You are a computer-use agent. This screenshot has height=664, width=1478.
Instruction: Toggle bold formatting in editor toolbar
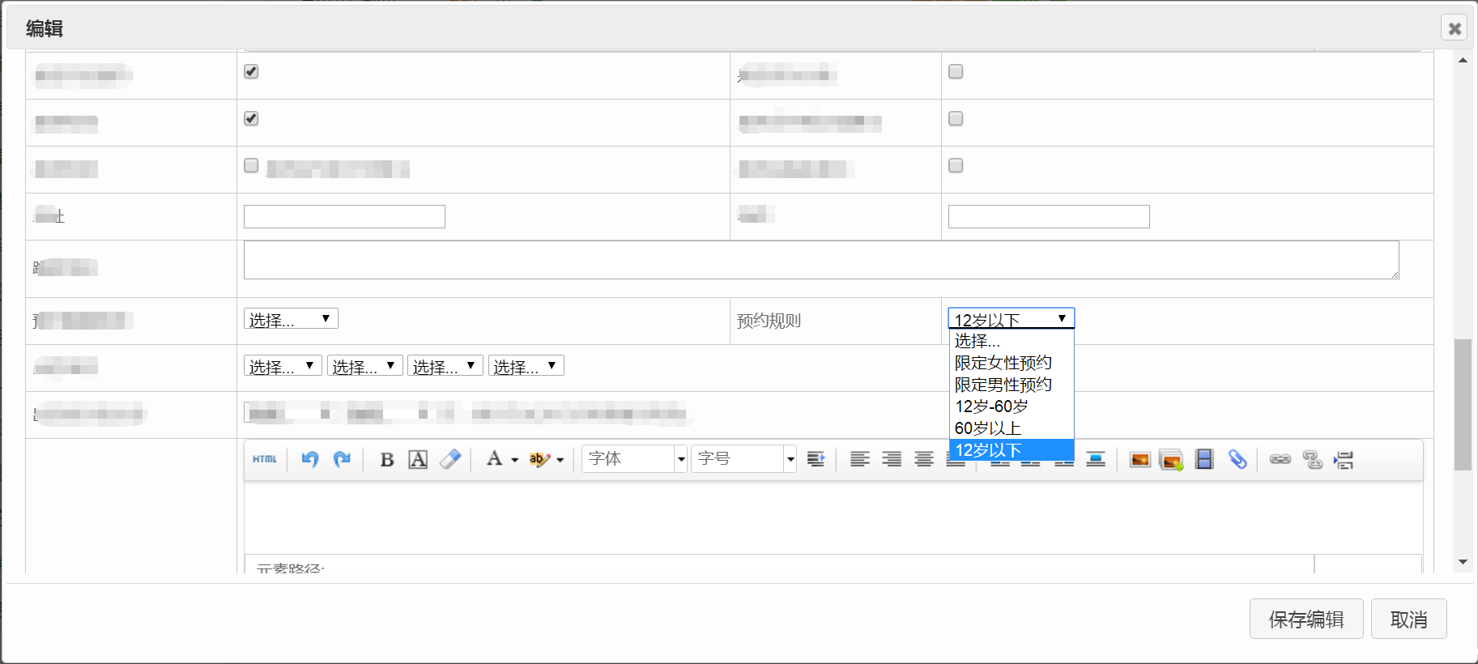click(387, 460)
